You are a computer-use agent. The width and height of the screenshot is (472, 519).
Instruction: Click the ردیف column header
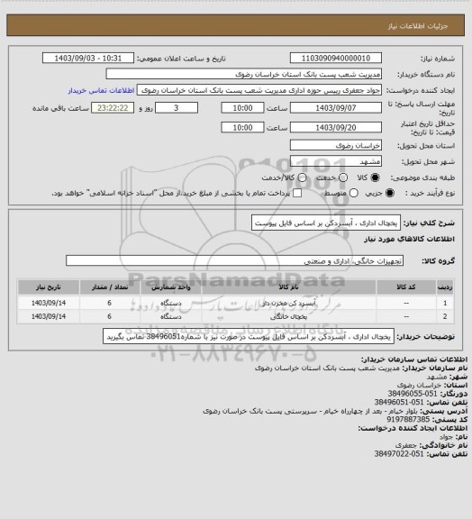click(445, 287)
